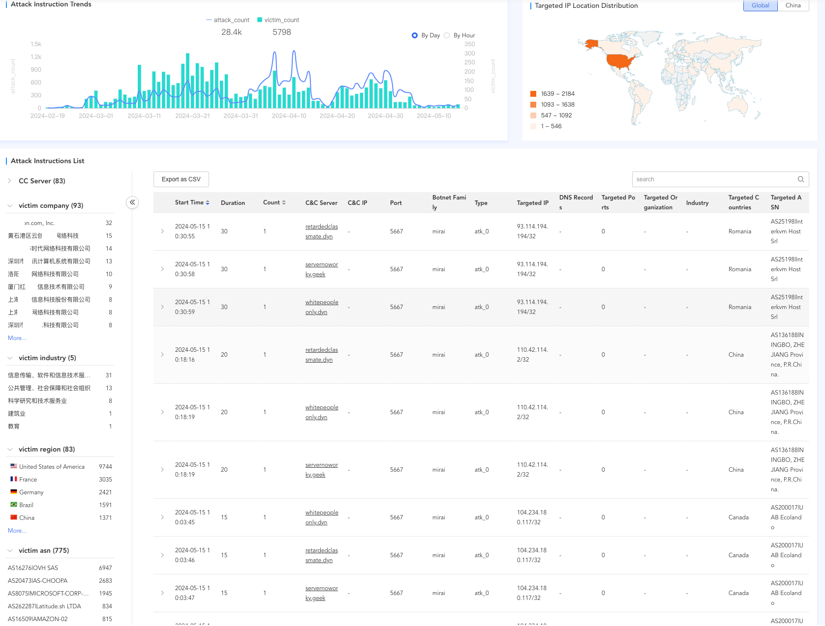Collapse the sidebar with double-chevron icon
This screenshot has height=626, width=825.
coord(132,202)
